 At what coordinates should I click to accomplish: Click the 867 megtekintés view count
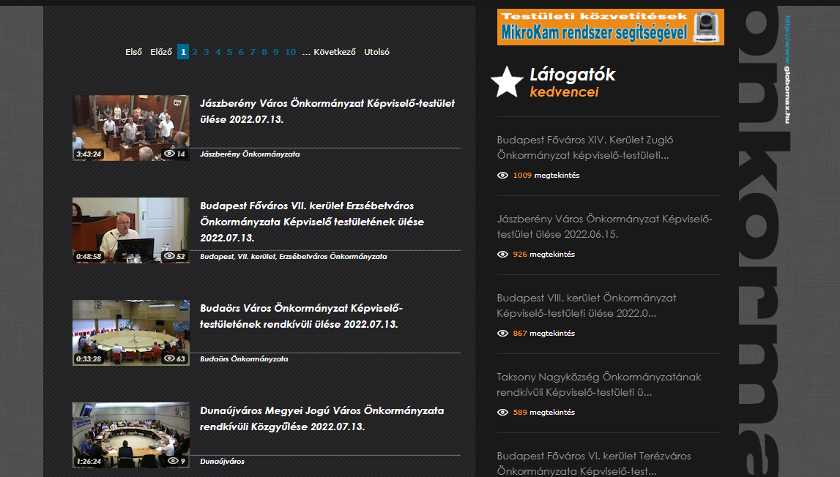[x=543, y=333]
